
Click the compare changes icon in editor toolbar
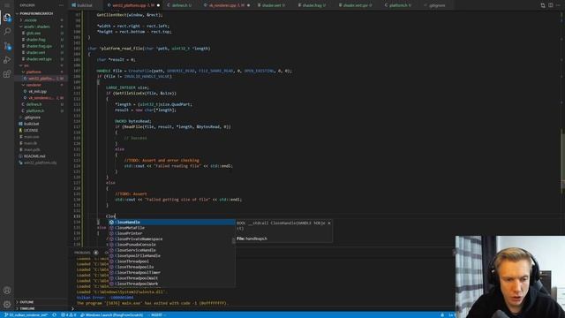click(543, 5)
